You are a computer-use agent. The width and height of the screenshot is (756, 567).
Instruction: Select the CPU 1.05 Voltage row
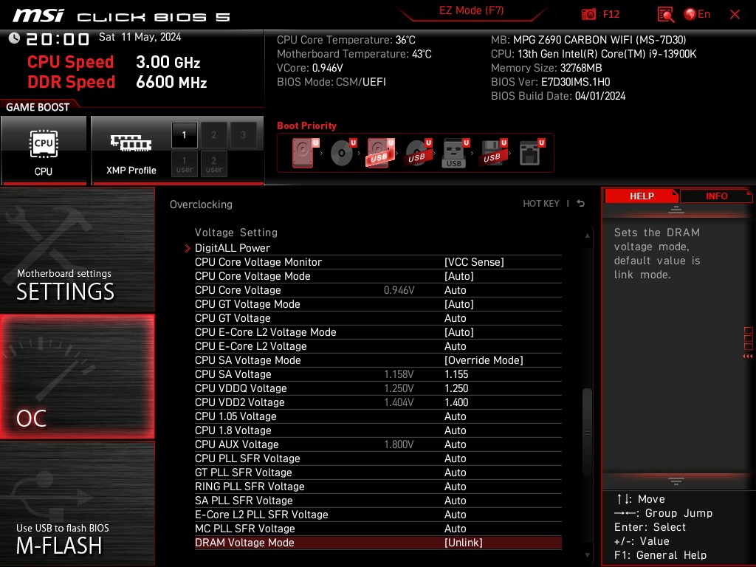(x=378, y=416)
